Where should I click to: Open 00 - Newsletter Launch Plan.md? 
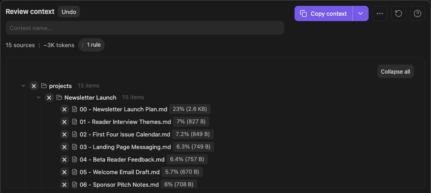[123, 109]
